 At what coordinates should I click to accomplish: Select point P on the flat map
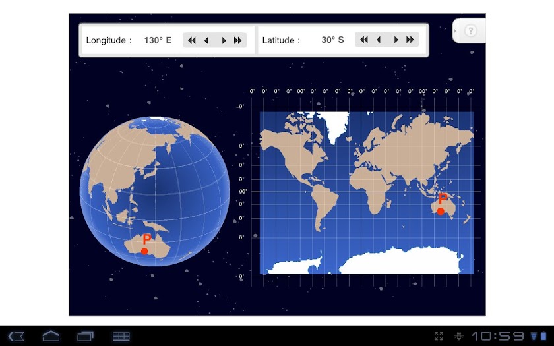pyautogui.click(x=441, y=211)
